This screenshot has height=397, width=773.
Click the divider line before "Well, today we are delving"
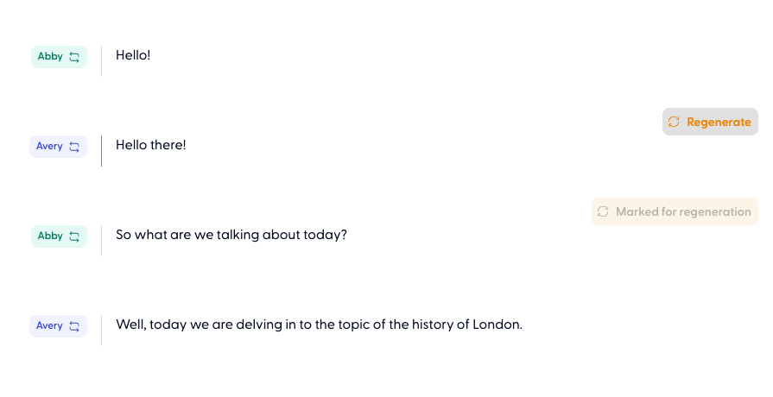[x=101, y=330]
